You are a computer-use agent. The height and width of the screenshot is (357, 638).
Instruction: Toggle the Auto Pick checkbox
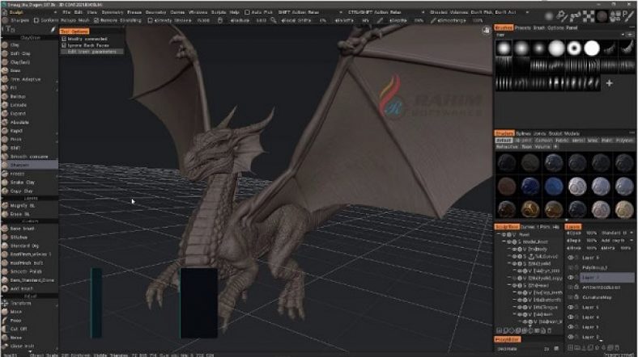coord(248,13)
